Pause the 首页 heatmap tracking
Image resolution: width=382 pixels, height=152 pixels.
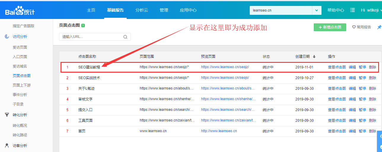(x=362, y=131)
